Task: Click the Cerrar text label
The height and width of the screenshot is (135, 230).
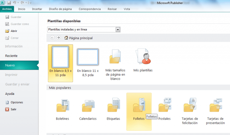Action: pyautogui.click(x=14, y=38)
